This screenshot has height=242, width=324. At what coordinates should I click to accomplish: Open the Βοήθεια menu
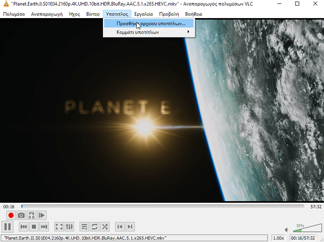point(194,14)
